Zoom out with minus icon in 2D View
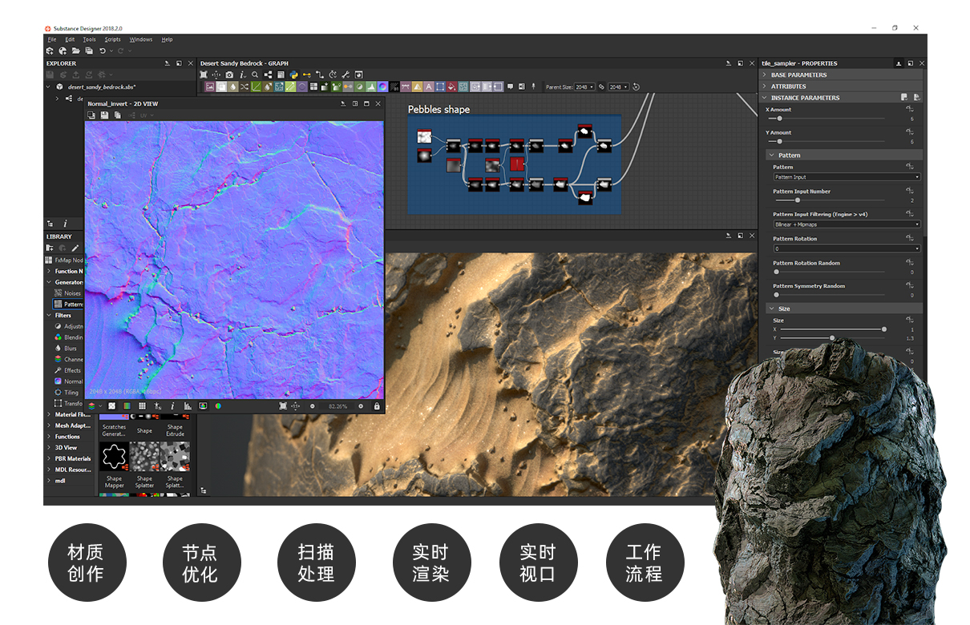 (x=313, y=406)
